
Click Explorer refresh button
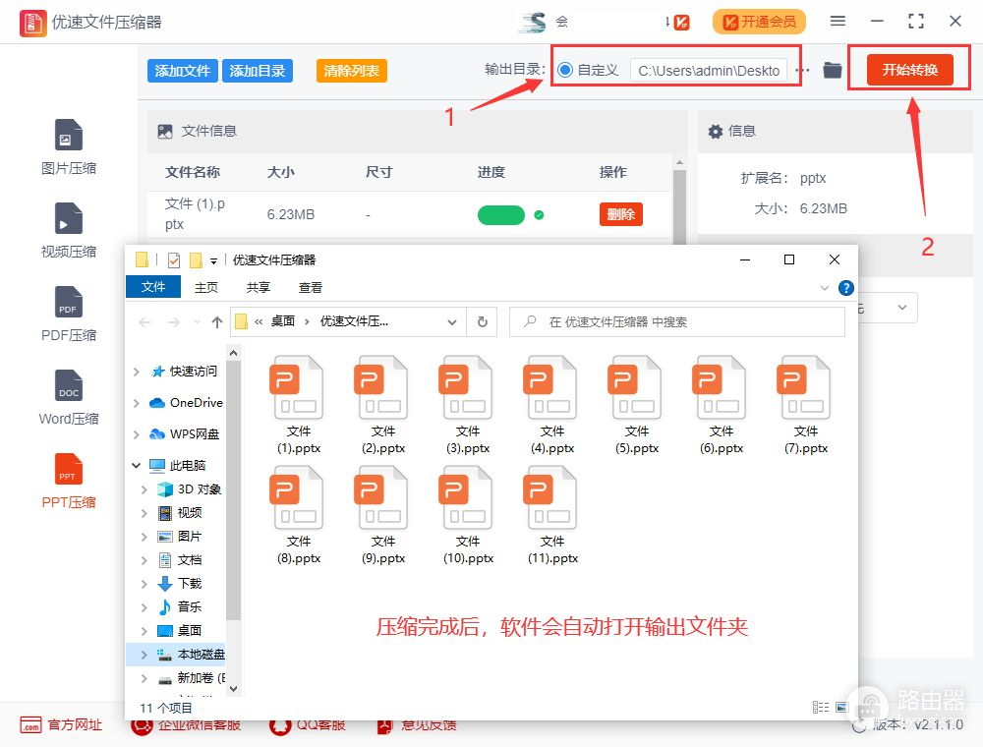coord(482,321)
